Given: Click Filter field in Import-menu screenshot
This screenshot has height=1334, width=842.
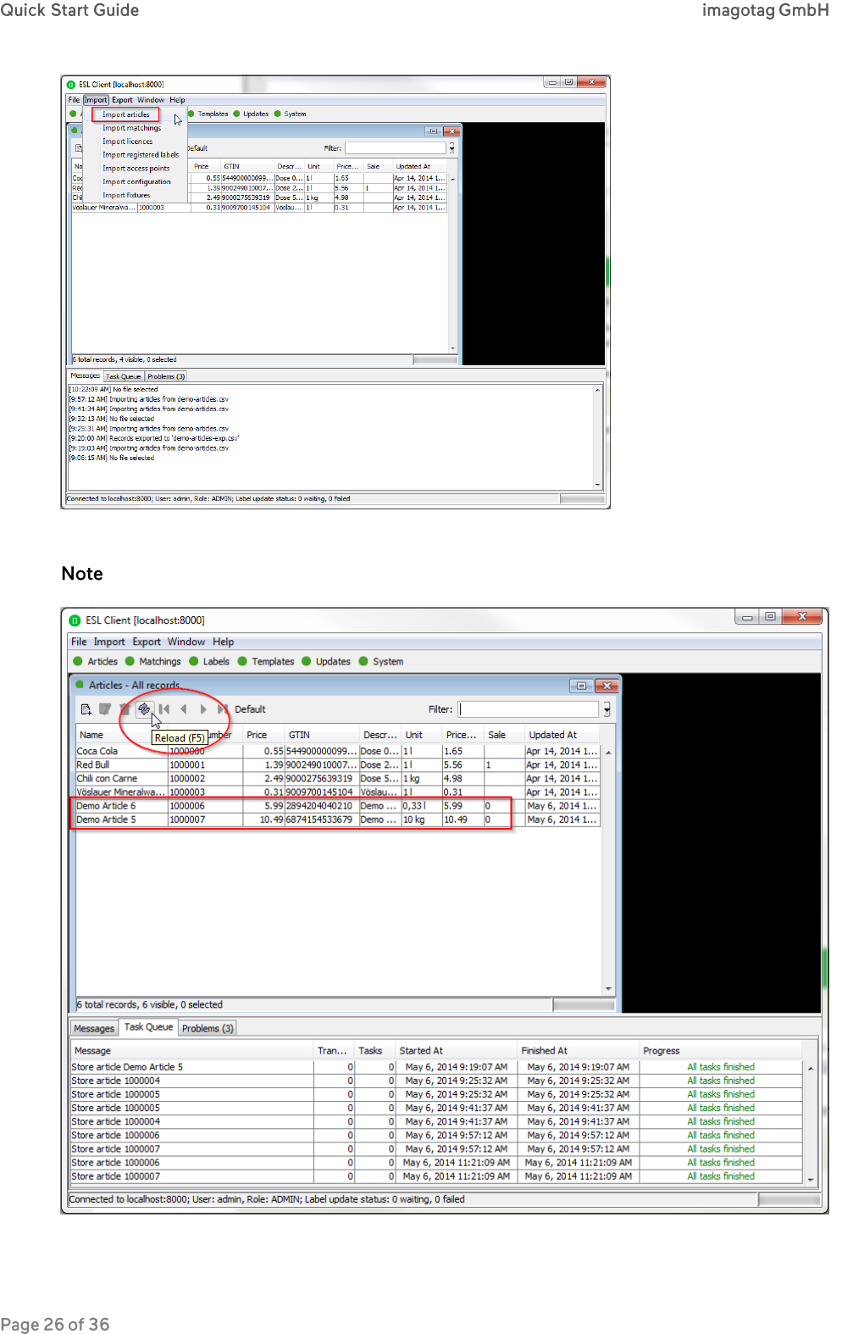Looking at the screenshot, I should (x=396, y=148).
